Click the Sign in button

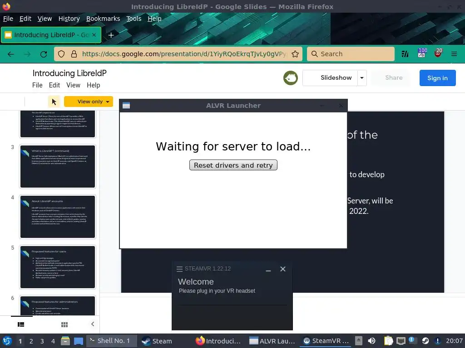pos(437,78)
